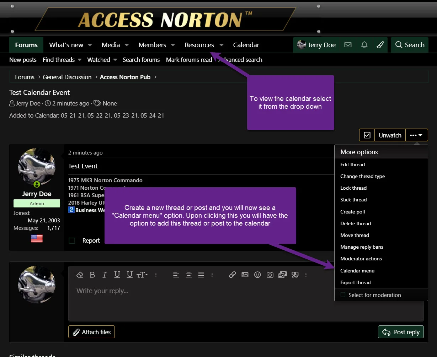Expand the Members dropdown arrow
This screenshot has height=357, width=437.
[x=173, y=45]
